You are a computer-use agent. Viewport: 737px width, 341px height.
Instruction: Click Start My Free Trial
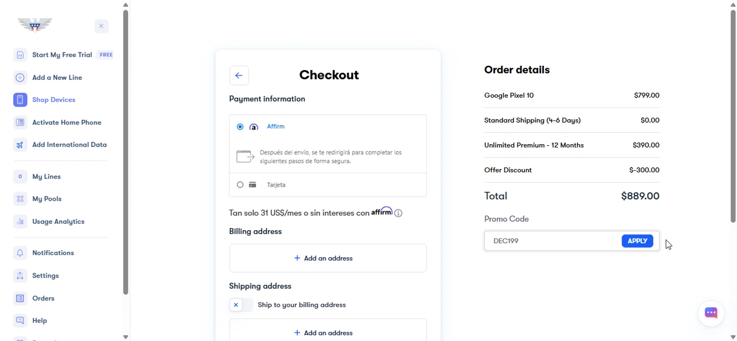(x=62, y=55)
